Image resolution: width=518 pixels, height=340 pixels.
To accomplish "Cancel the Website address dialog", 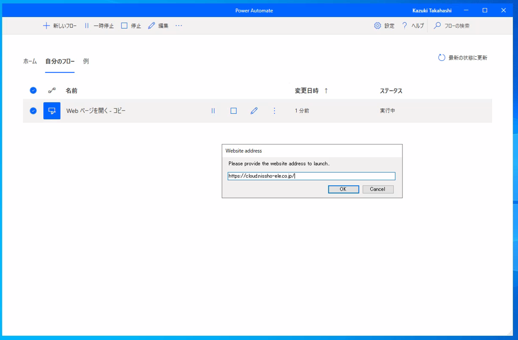I will tap(377, 189).
